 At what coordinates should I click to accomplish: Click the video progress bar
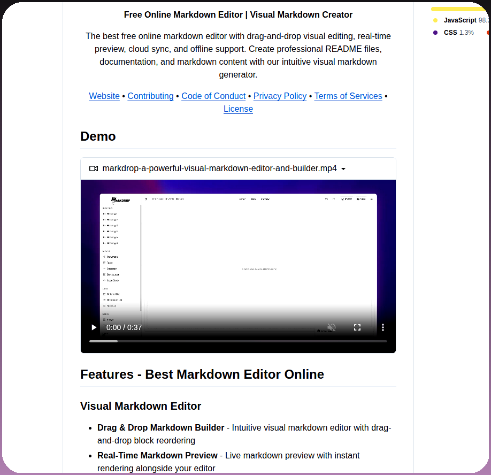click(238, 341)
